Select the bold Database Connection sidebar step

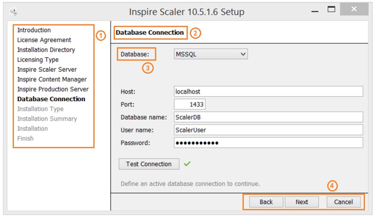[51, 99]
